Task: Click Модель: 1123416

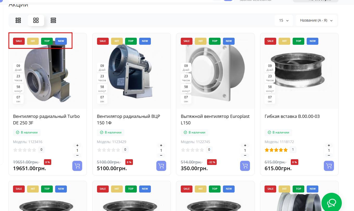Action: point(28,142)
